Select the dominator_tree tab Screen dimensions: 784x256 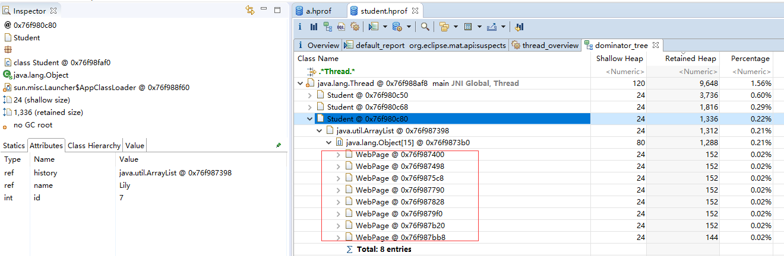tap(622, 45)
